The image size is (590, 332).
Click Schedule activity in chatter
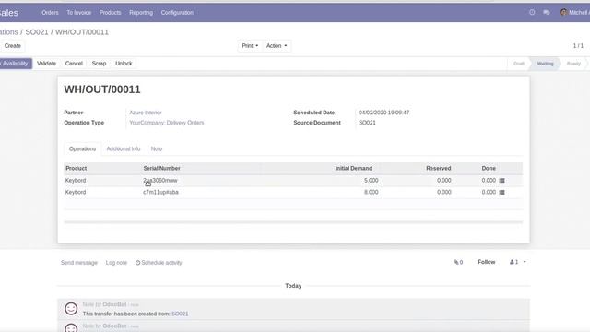(159, 262)
